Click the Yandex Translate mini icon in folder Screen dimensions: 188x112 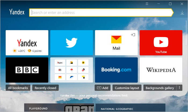click(83, 70)
